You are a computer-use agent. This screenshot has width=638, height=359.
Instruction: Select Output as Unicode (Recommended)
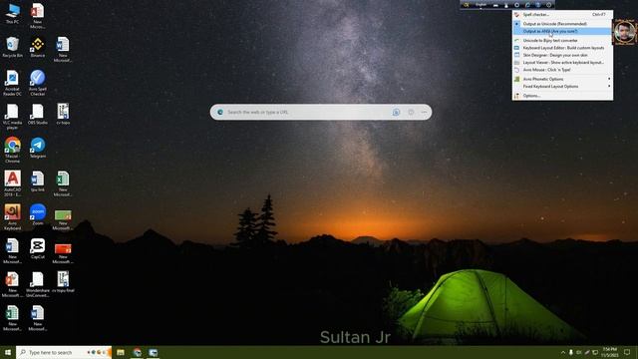pos(562,24)
